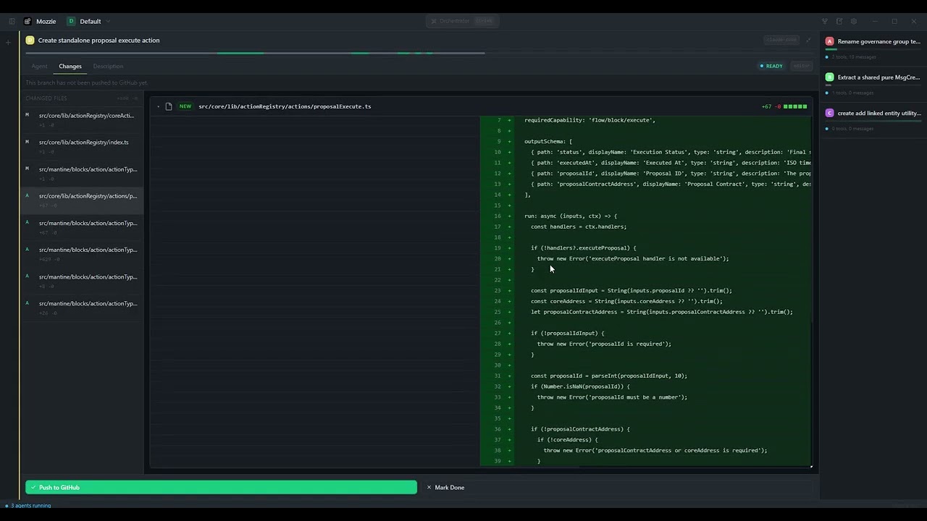Image resolution: width=927 pixels, height=521 pixels.
Task: Collapse the proposalExecute.ts diff with its chevron
Action: point(158,106)
